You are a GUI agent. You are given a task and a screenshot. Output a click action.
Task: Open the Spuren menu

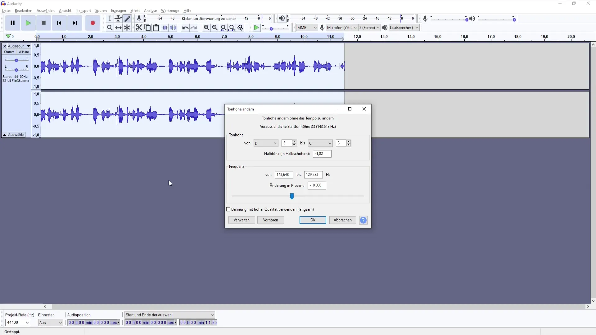coord(101,11)
